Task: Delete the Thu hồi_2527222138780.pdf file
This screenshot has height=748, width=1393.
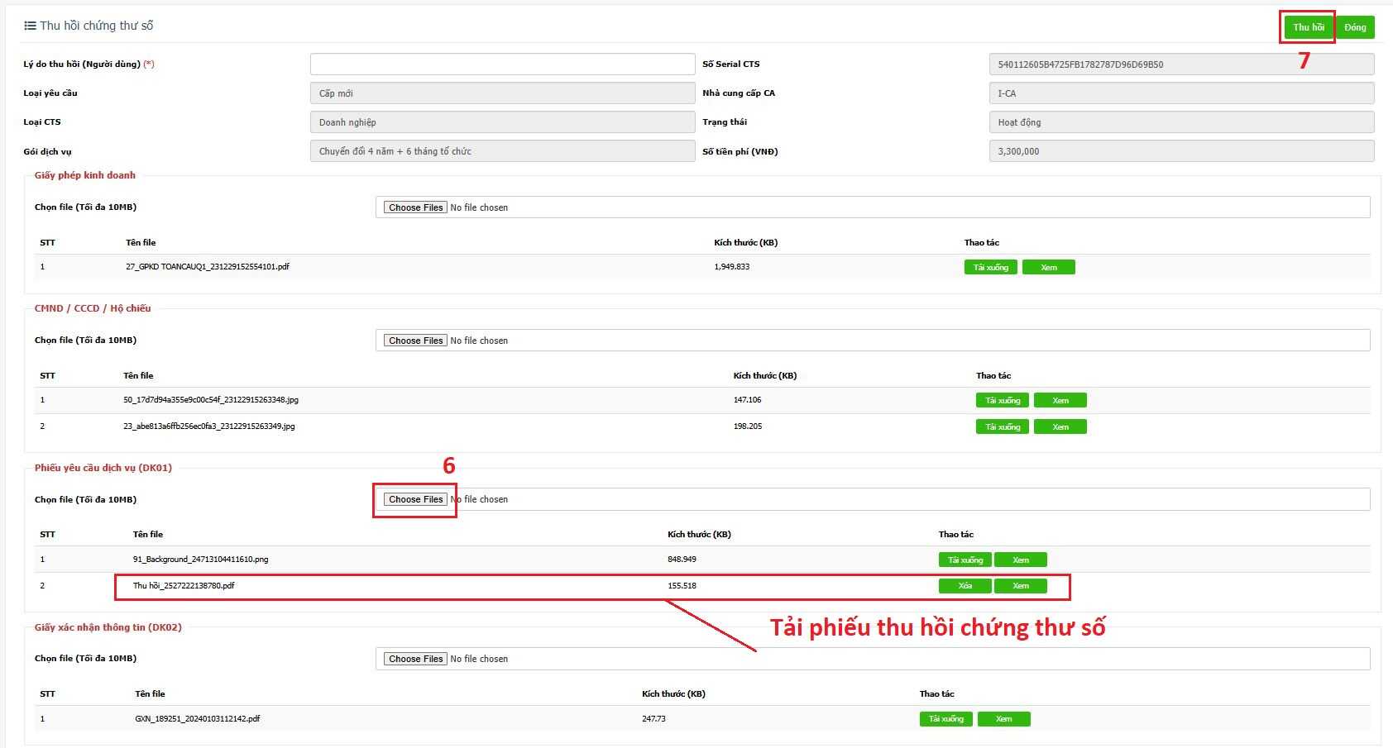Action: (965, 586)
